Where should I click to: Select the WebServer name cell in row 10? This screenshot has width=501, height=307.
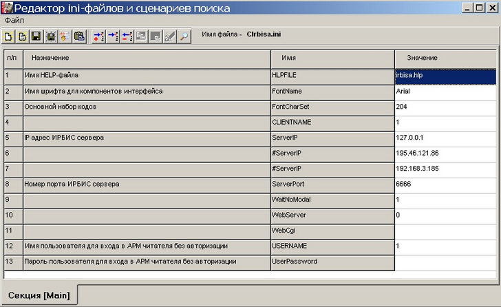click(x=332, y=215)
